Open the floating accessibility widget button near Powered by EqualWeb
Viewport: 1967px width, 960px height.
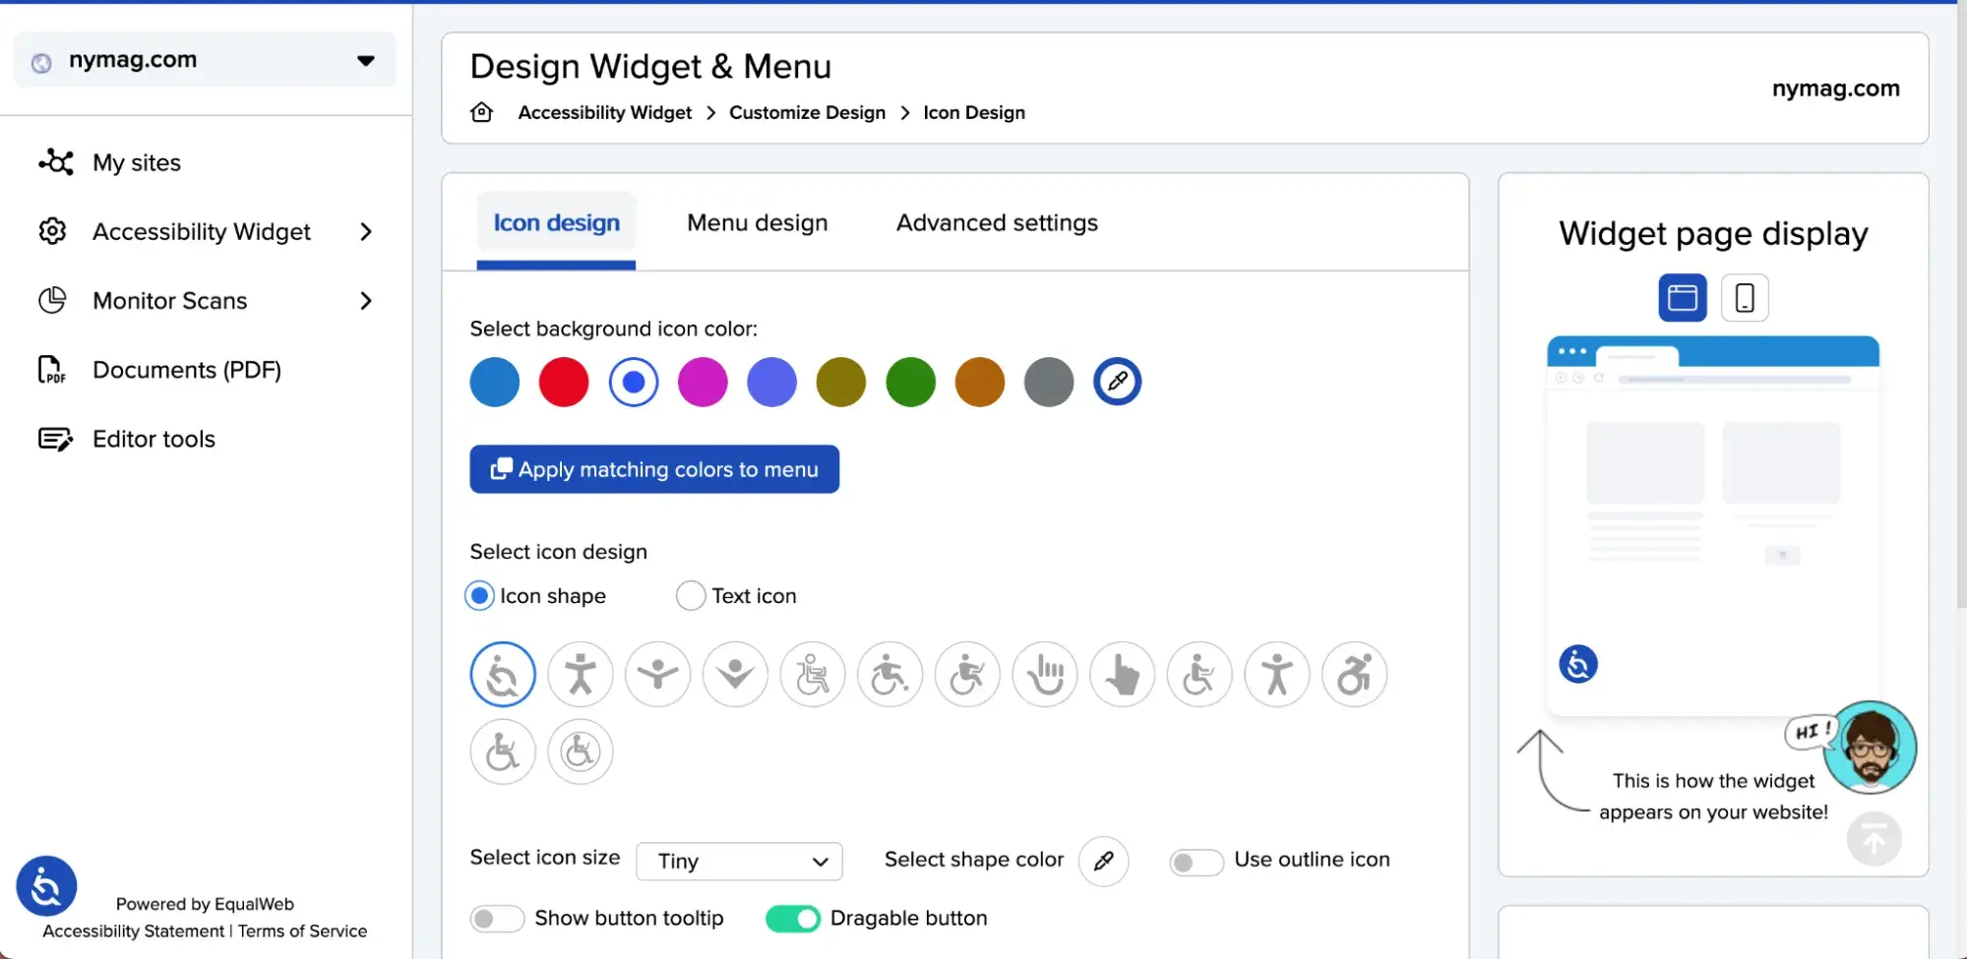click(46, 886)
